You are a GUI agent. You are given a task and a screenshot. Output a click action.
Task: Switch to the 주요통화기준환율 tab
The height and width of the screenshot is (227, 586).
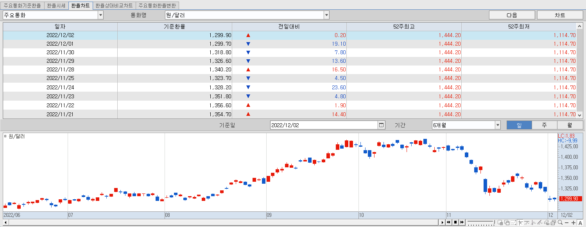click(x=22, y=5)
